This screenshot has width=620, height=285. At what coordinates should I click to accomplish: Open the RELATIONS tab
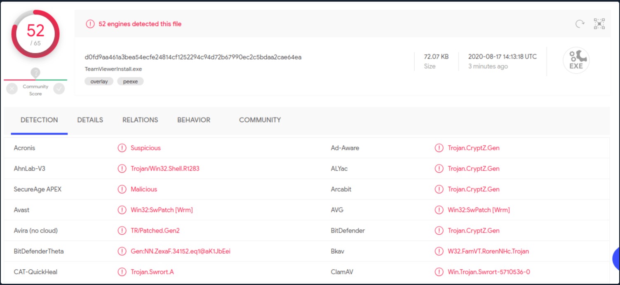tap(140, 120)
